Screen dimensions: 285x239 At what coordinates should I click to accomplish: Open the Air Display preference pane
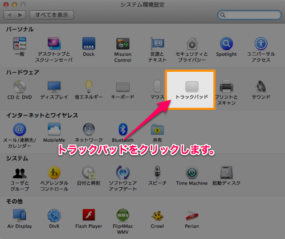[x=19, y=216]
